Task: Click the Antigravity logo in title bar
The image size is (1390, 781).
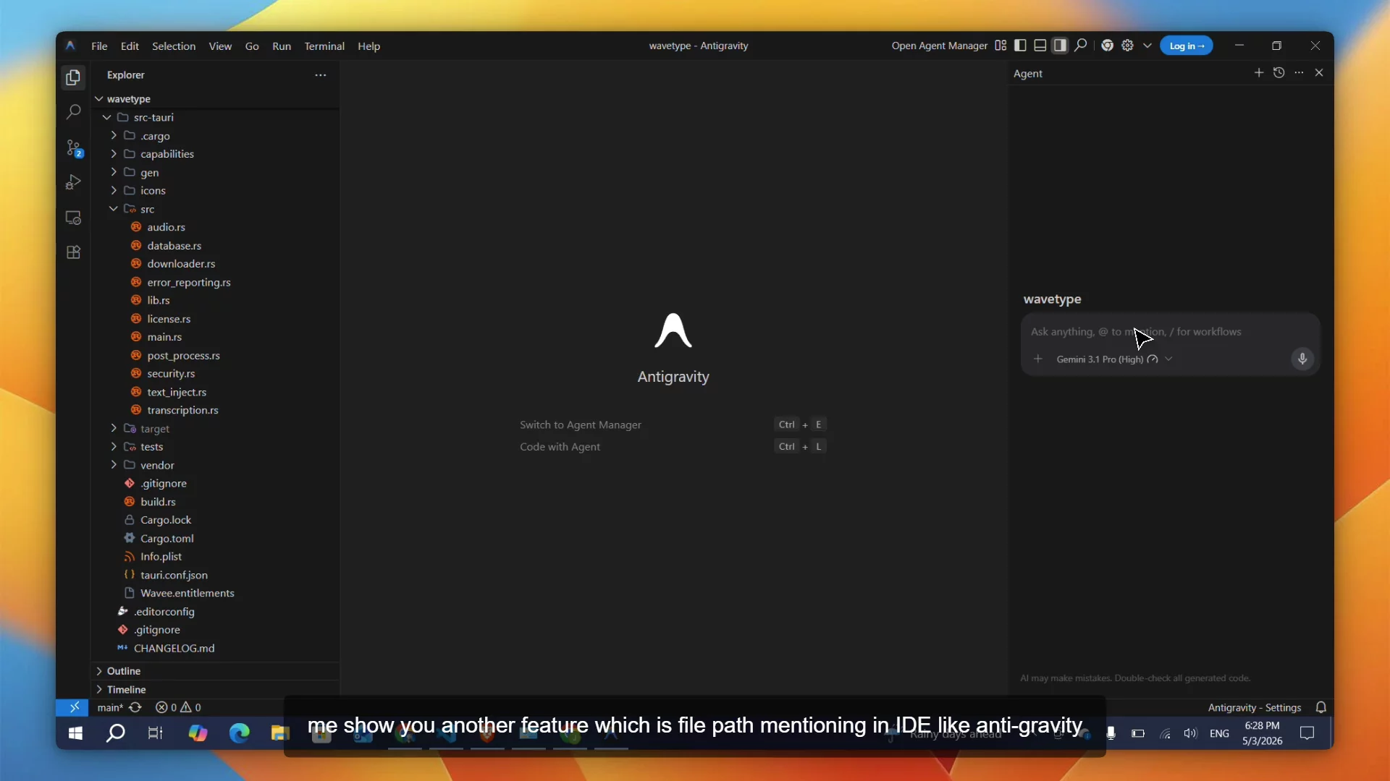Action: coord(70,46)
